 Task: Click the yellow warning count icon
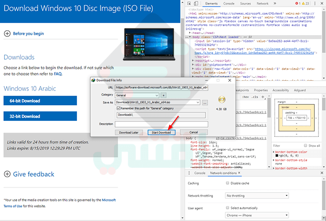303,4
